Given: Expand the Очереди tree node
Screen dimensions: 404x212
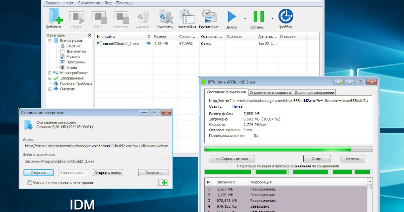Looking at the screenshot, I should 50,89.
